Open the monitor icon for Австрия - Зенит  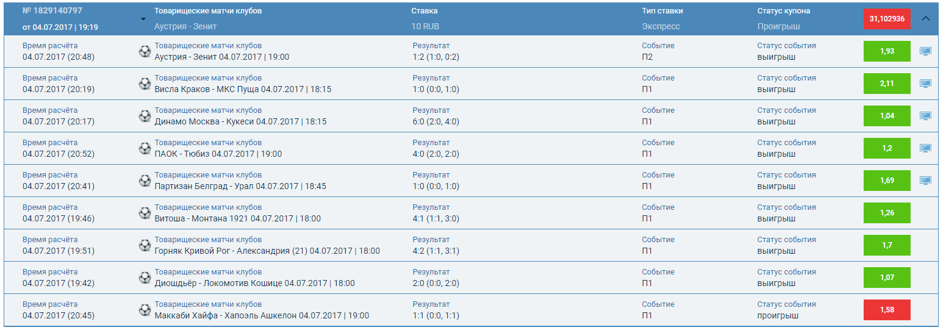coord(925,51)
